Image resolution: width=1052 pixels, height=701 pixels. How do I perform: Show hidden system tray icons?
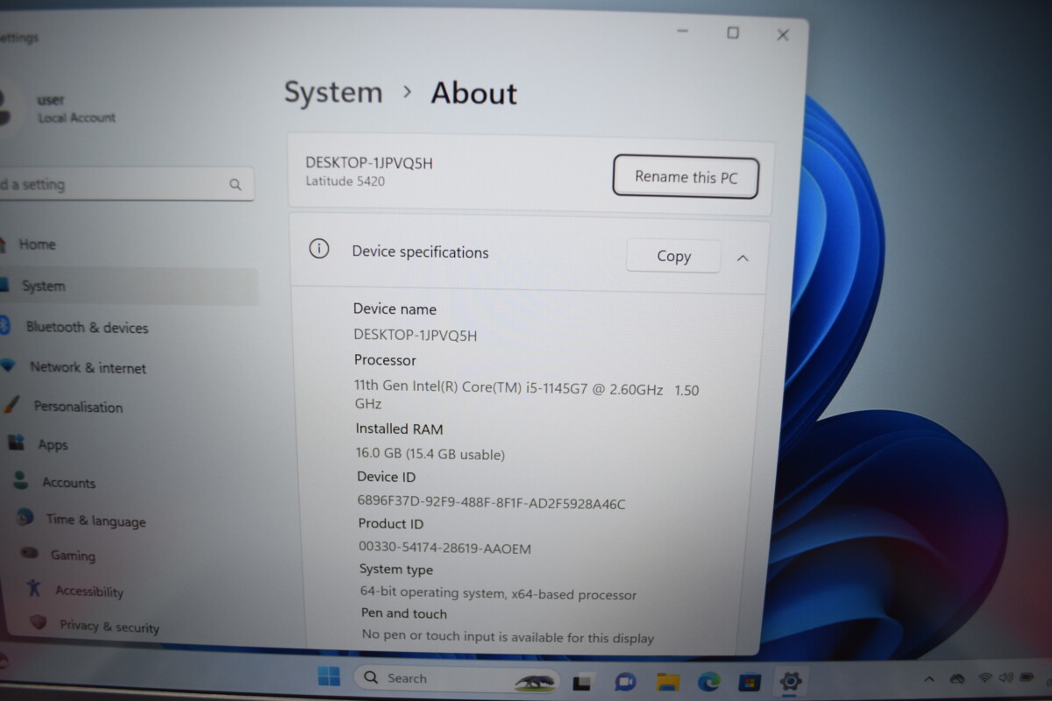[929, 678]
